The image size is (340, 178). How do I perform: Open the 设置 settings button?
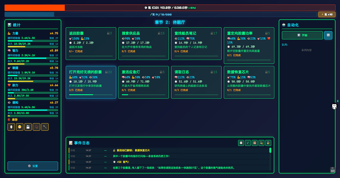pyautogui.click(x=33, y=166)
